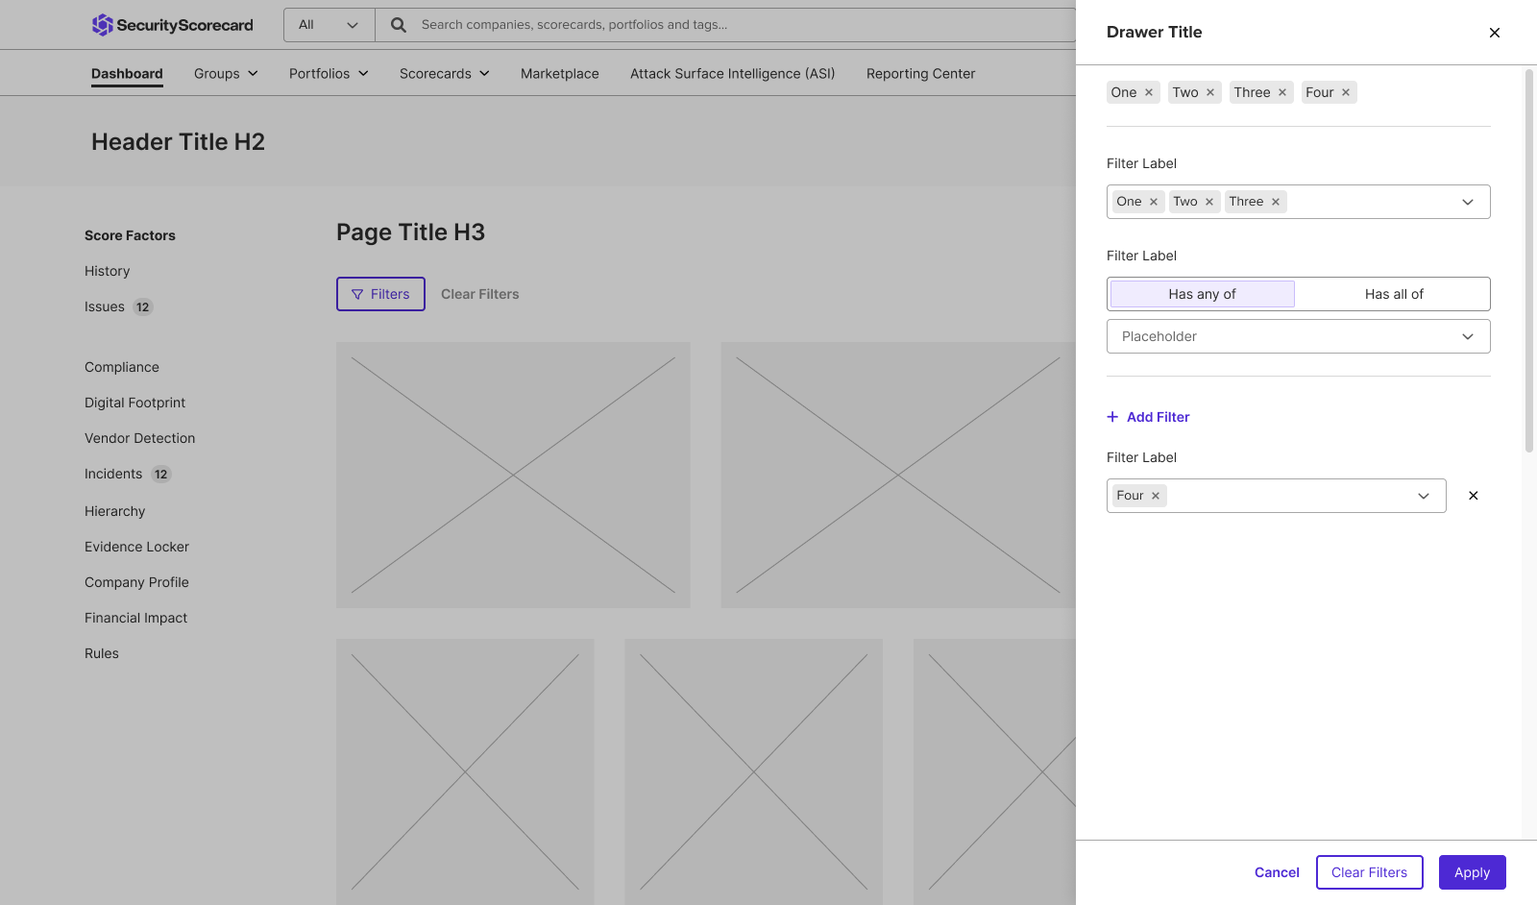This screenshot has height=905, width=1537.
Task: Click Clear Filters next to Filters button
Action: [x=480, y=294]
